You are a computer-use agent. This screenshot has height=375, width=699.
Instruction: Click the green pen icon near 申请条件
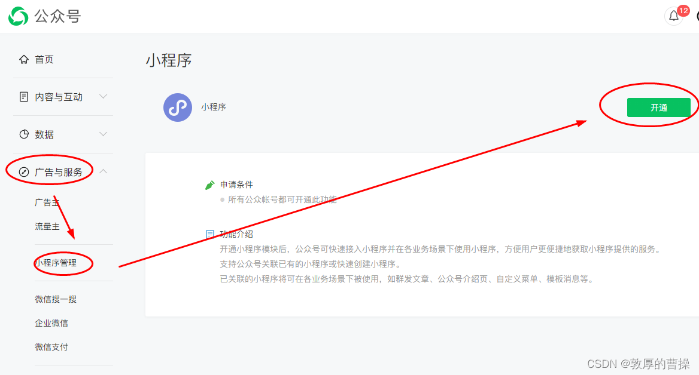click(209, 185)
